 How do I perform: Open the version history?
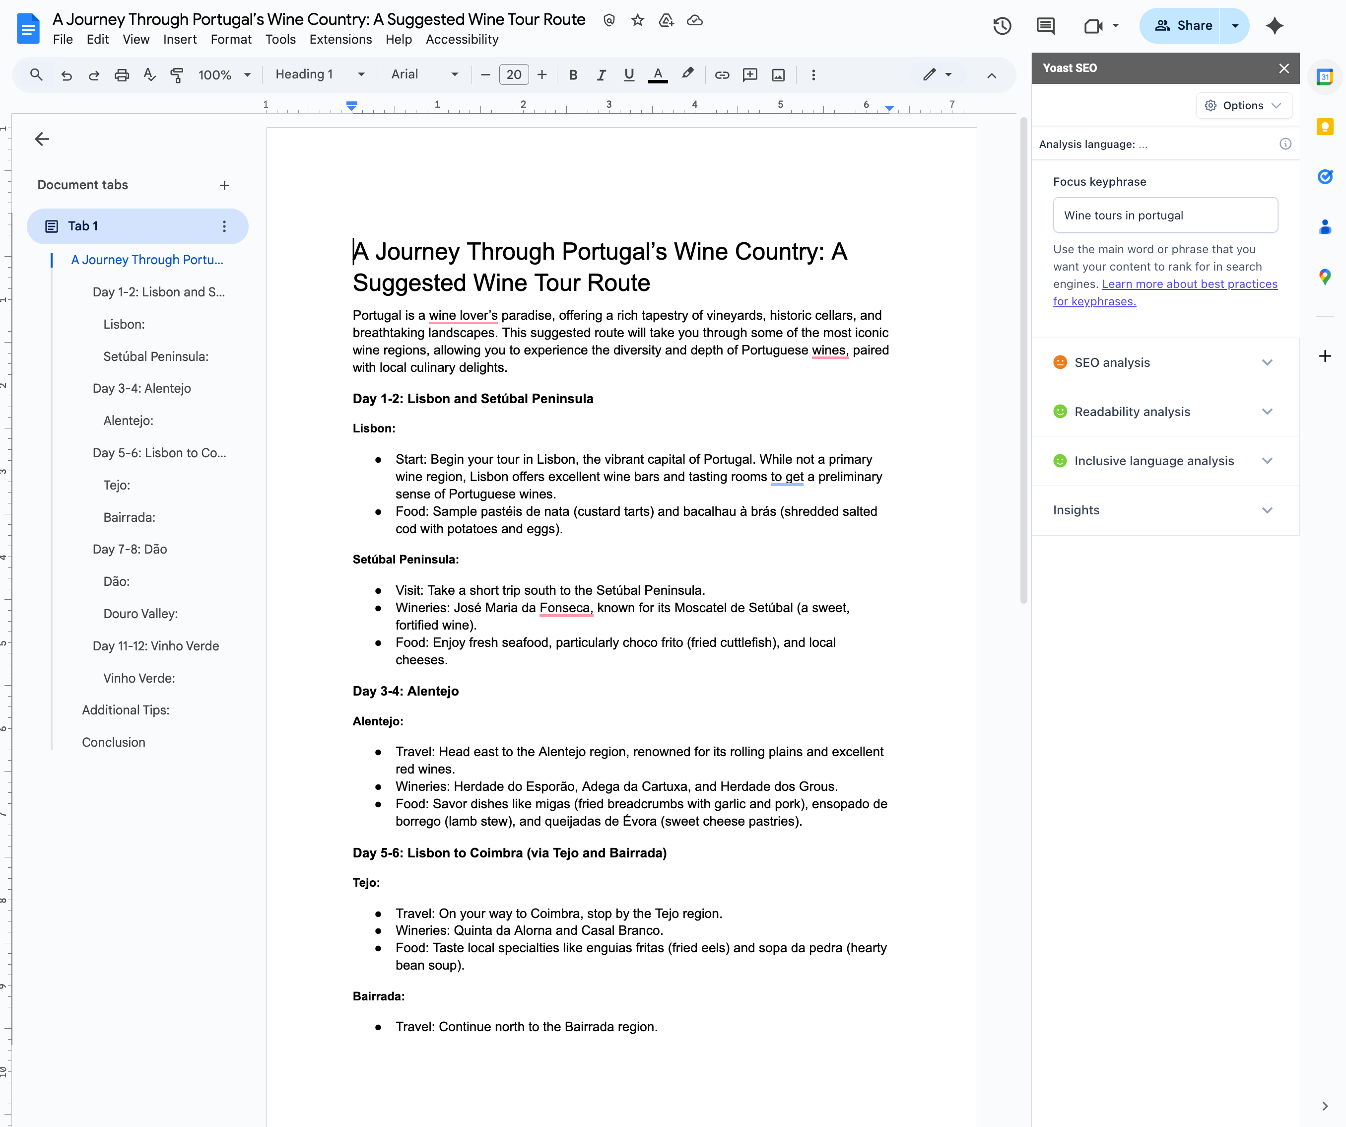(x=1002, y=26)
